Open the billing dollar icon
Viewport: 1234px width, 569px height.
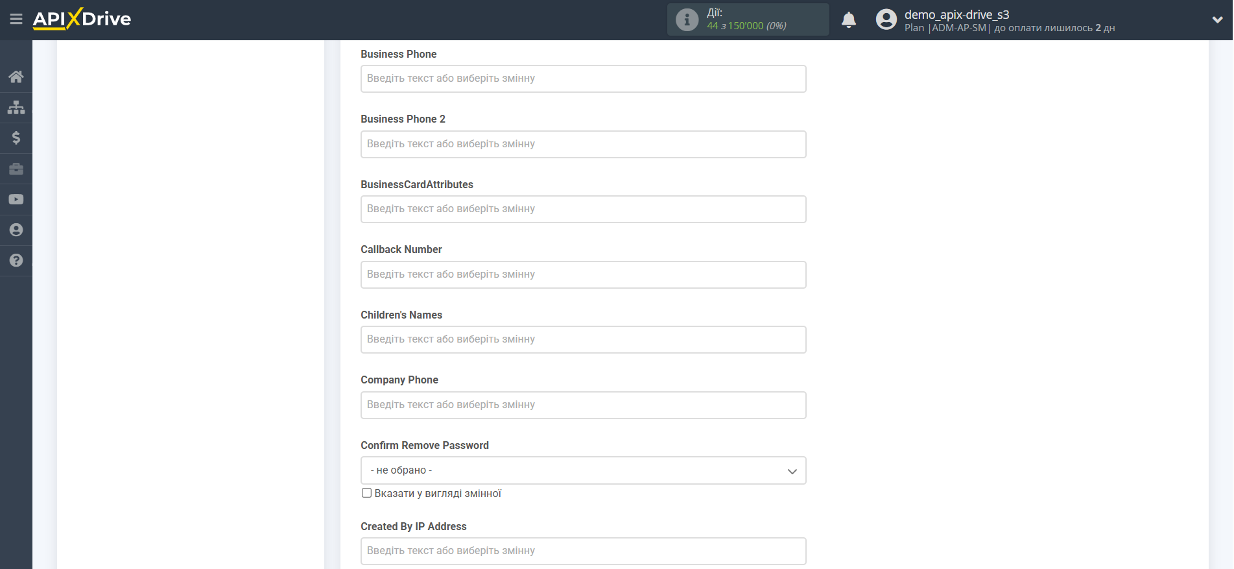click(16, 138)
